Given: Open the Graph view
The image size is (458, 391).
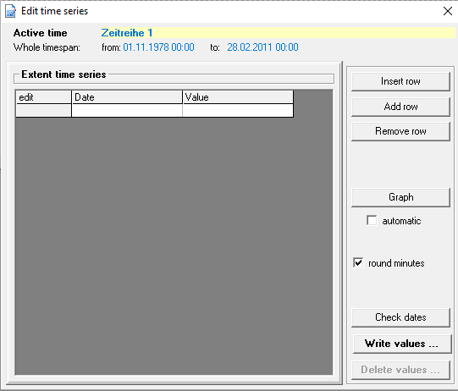Looking at the screenshot, I should (400, 197).
